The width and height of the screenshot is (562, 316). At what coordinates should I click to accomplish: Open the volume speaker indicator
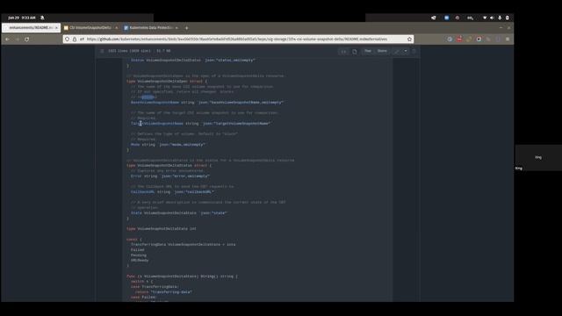[492, 18]
